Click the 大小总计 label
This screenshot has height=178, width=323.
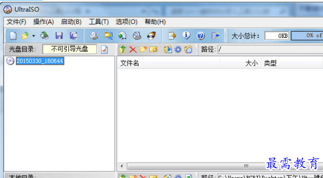(x=246, y=36)
